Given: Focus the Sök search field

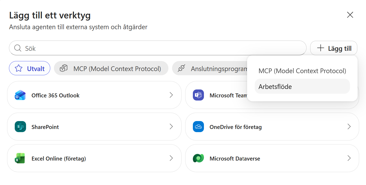Looking at the screenshot, I should 158,48.
